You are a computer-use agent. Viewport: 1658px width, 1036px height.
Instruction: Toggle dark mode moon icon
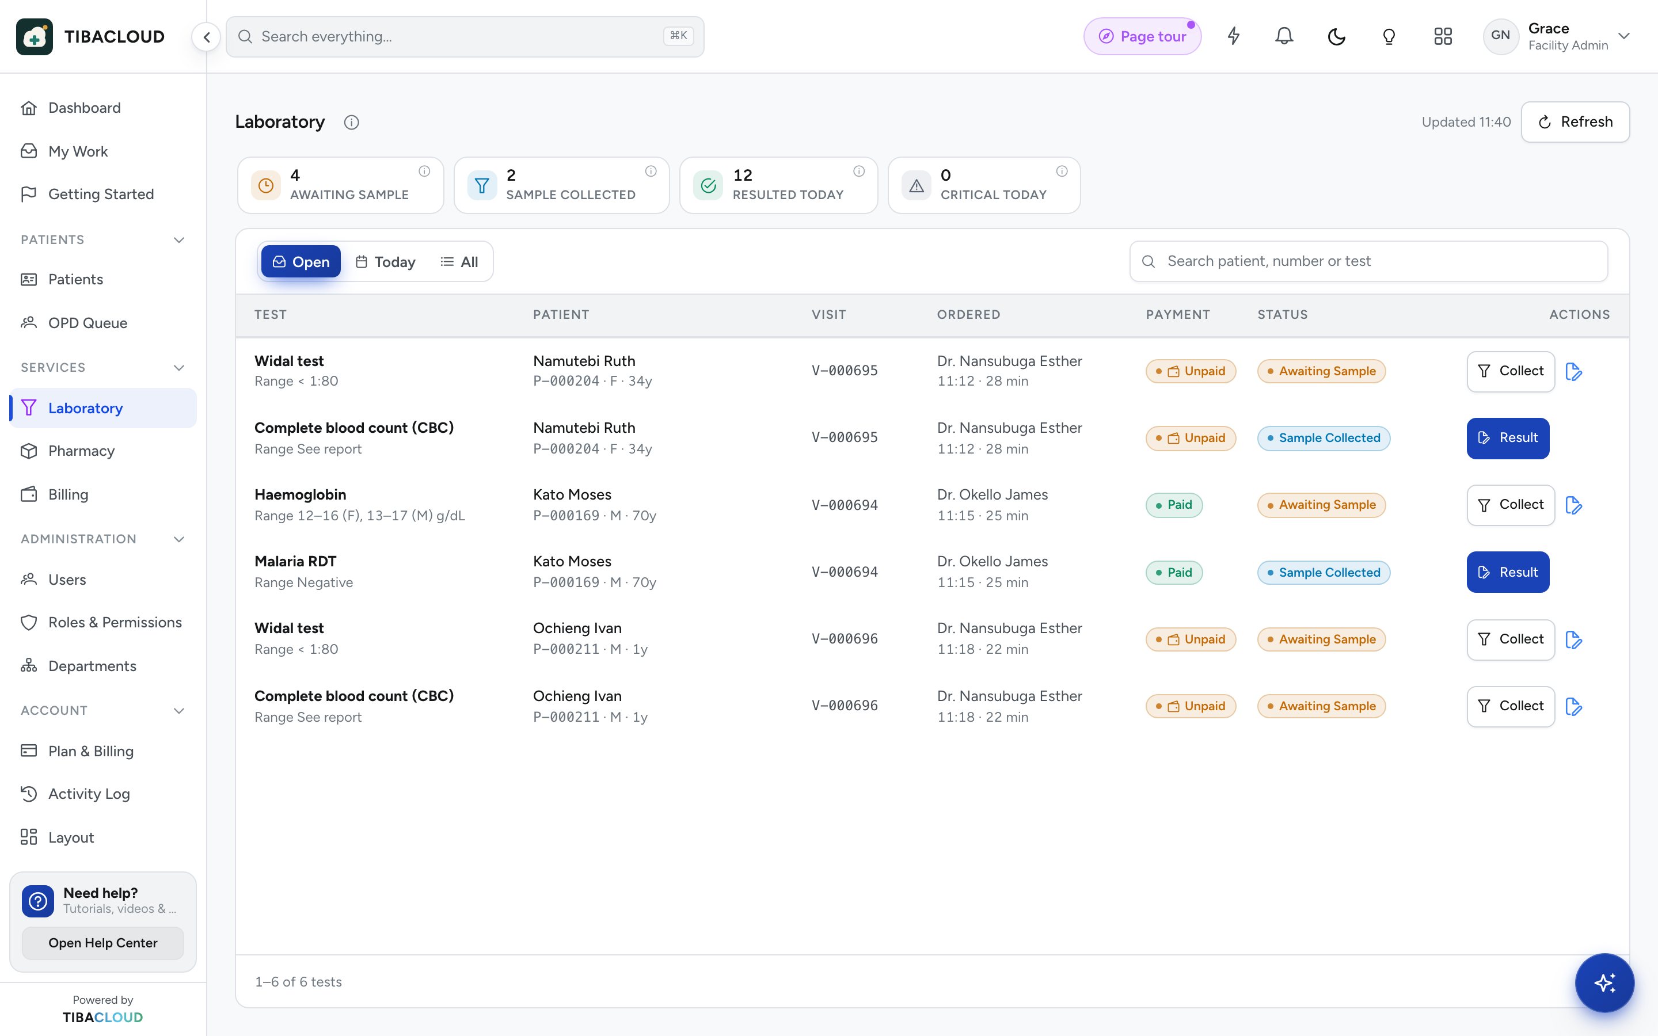click(1337, 36)
